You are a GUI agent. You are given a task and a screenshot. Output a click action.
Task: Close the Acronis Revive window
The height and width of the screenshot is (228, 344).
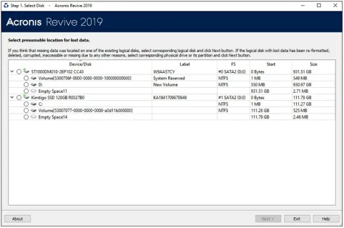pyautogui.click(x=335, y=6)
